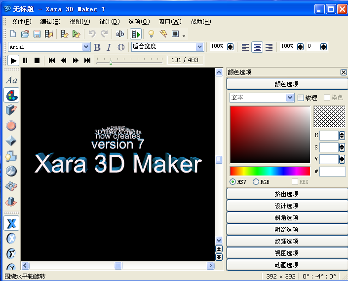Align text right
Screen dimensions: 348x281
tap(269, 47)
